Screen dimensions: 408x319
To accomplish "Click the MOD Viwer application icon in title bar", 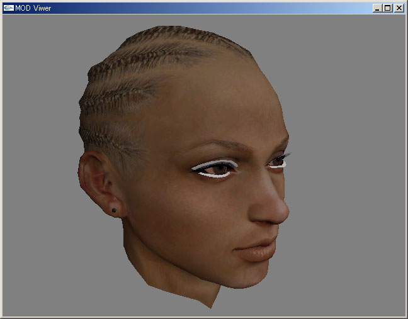I will (x=9, y=8).
